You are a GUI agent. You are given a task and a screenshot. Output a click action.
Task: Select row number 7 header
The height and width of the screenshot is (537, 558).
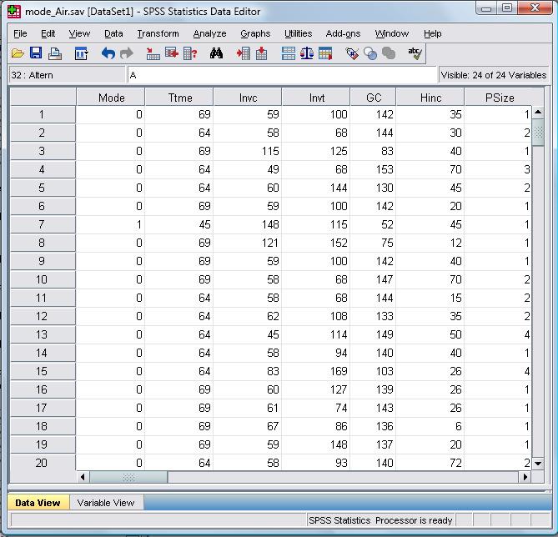43,224
